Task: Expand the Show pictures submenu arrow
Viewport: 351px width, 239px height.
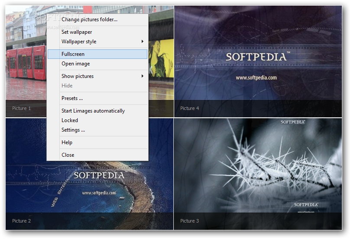Action: [143, 76]
